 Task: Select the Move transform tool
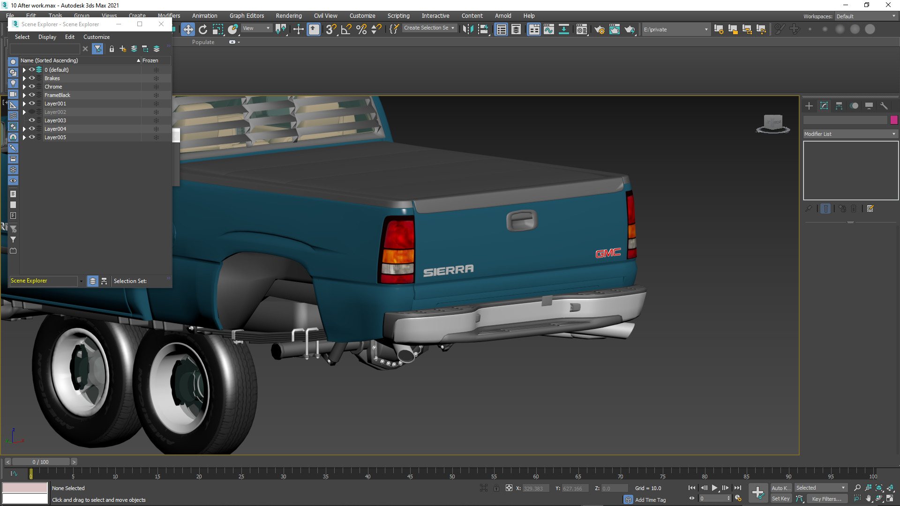[188, 30]
